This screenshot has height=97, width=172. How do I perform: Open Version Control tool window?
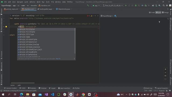[10, 88]
